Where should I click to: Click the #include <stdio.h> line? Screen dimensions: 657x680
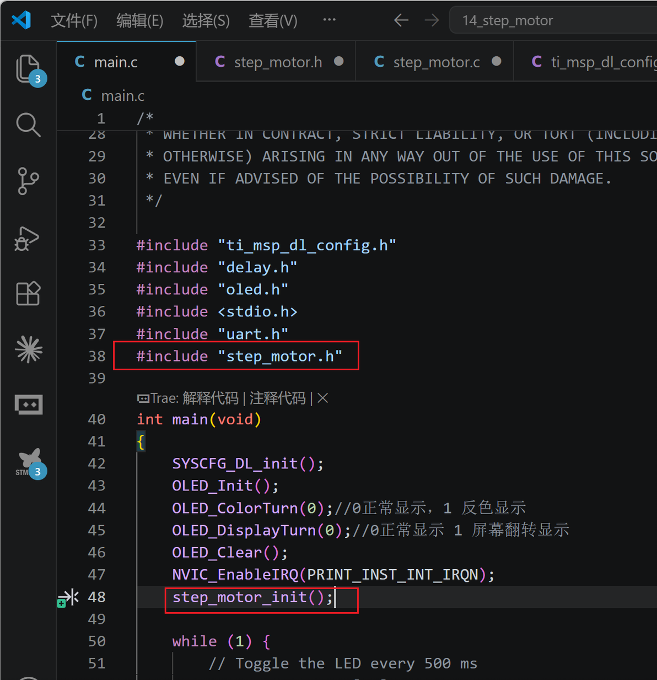(x=217, y=311)
